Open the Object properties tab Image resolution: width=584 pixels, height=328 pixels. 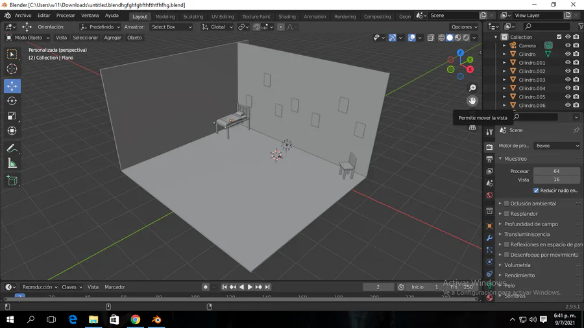pyautogui.click(x=489, y=226)
